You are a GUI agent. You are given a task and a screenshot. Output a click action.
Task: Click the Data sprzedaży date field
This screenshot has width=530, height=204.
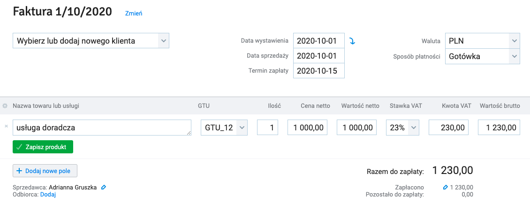coord(319,56)
